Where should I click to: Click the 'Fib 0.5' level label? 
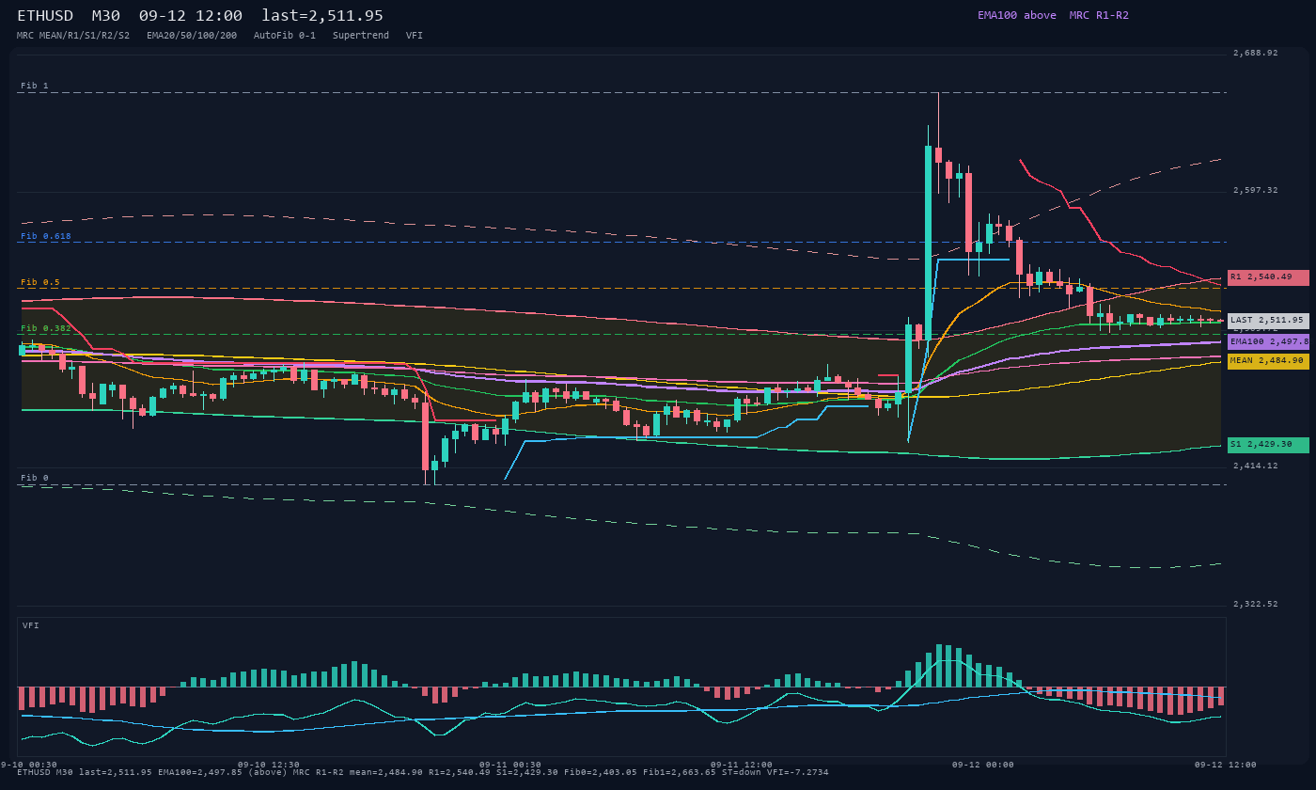40,282
